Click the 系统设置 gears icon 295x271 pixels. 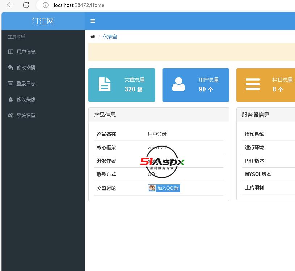pyautogui.click(x=10, y=115)
